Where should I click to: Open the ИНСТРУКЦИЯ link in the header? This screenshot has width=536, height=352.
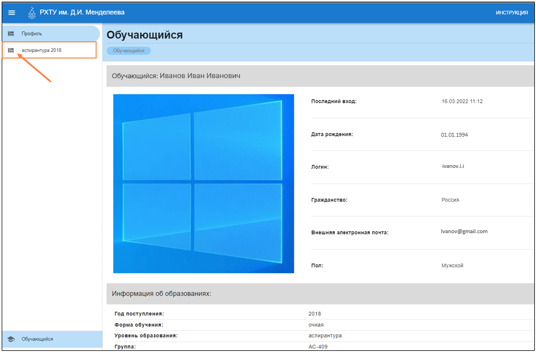[x=511, y=13]
